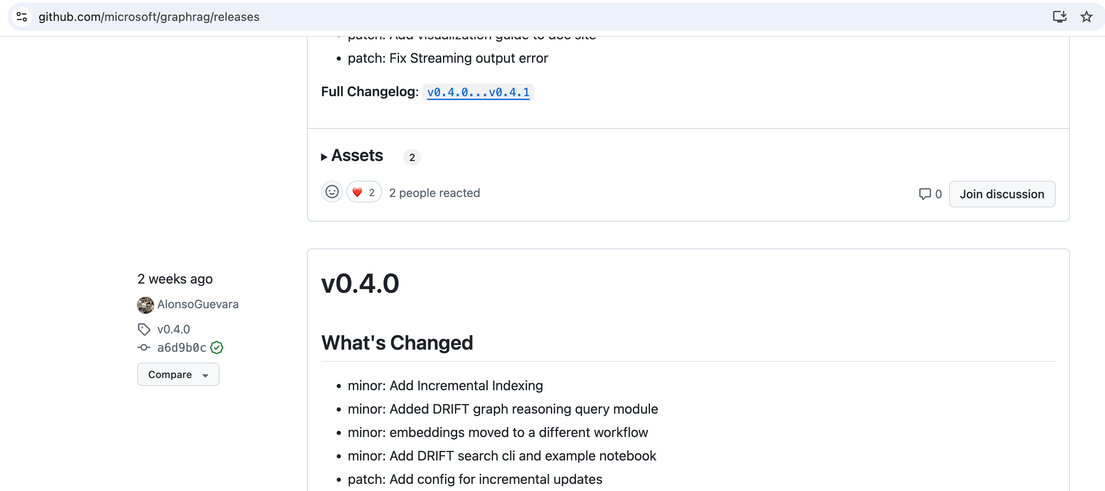Open AlonsoGuevara's profile link
Viewport: 1105px width, 491px height.
[x=198, y=304]
